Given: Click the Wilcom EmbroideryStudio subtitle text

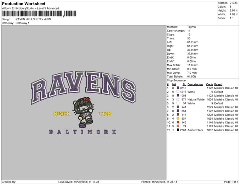Looking at the screenshot, I should pyautogui.click(x=30, y=8).
